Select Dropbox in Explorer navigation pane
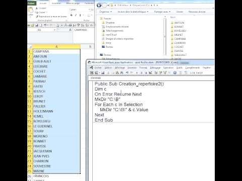Viewport: 242px width, 181px height. pyautogui.click(x=108, y=23)
